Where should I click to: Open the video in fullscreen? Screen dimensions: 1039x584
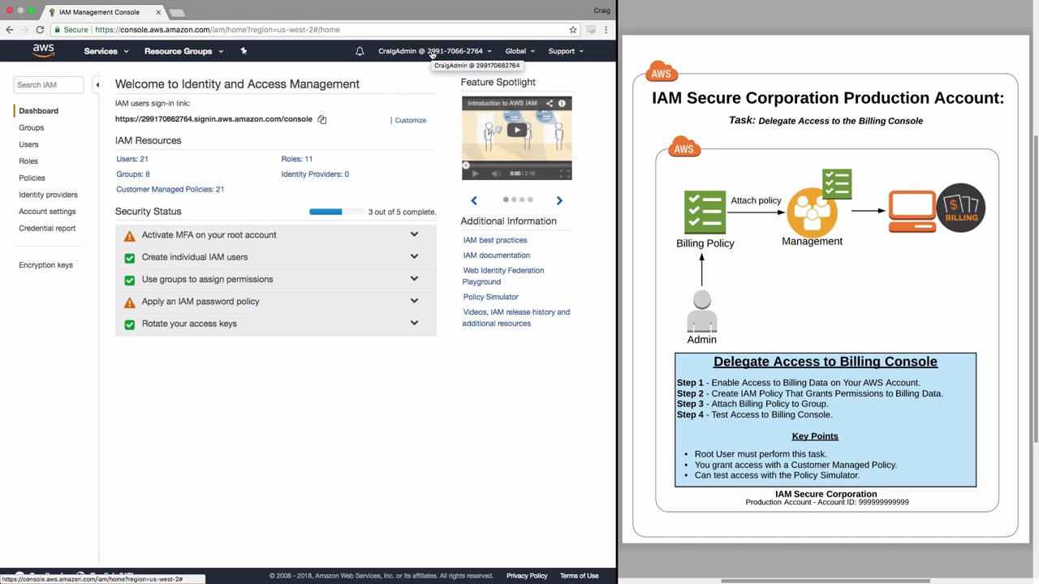(x=565, y=174)
